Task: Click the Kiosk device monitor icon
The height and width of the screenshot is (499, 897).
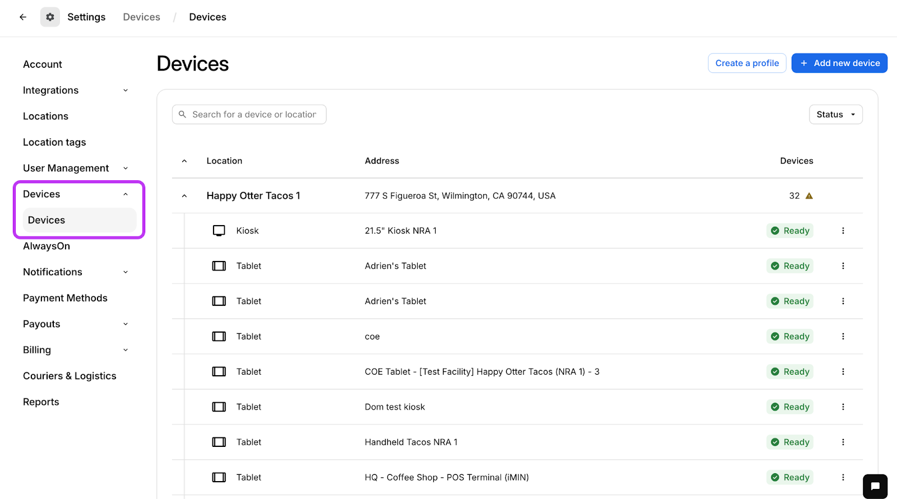Action: coord(219,231)
